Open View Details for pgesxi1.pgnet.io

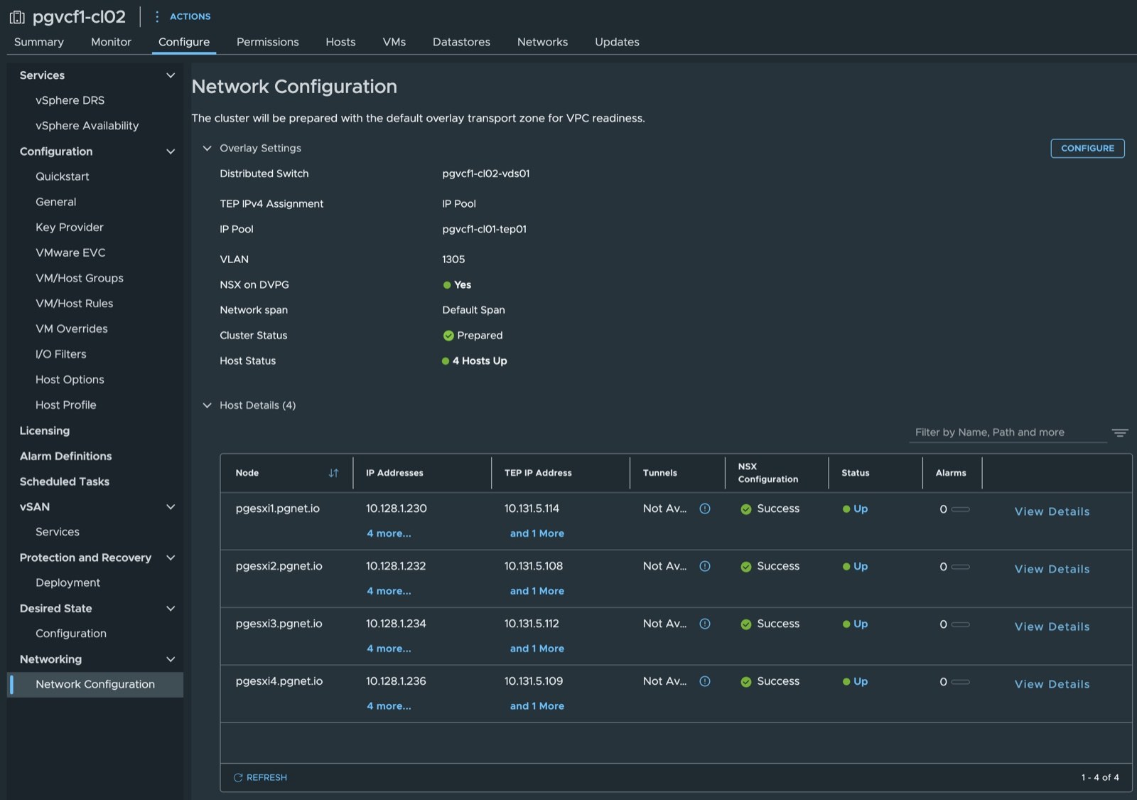pos(1052,511)
